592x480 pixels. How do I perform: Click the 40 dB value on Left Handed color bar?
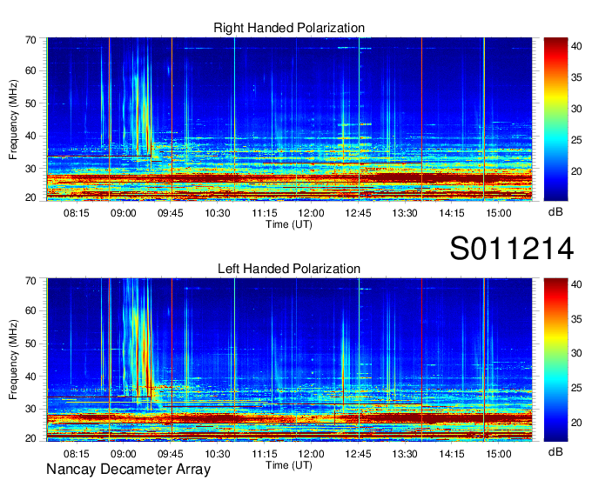click(576, 284)
